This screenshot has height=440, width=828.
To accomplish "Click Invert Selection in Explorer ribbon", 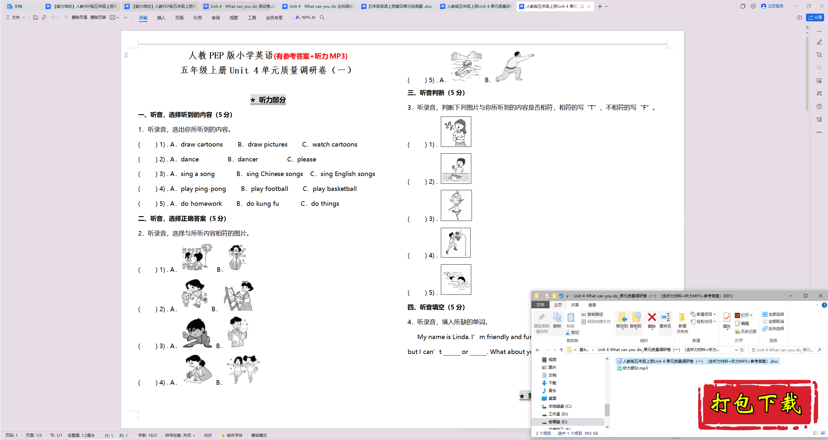I will pyautogui.click(x=773, y=329).
